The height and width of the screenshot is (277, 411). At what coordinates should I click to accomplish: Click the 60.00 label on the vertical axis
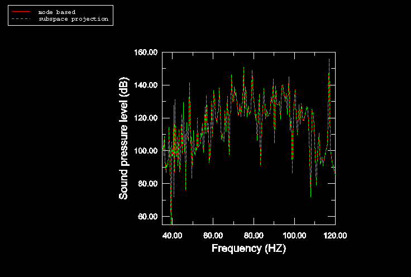pyautogui.click(x=147, y=217)
